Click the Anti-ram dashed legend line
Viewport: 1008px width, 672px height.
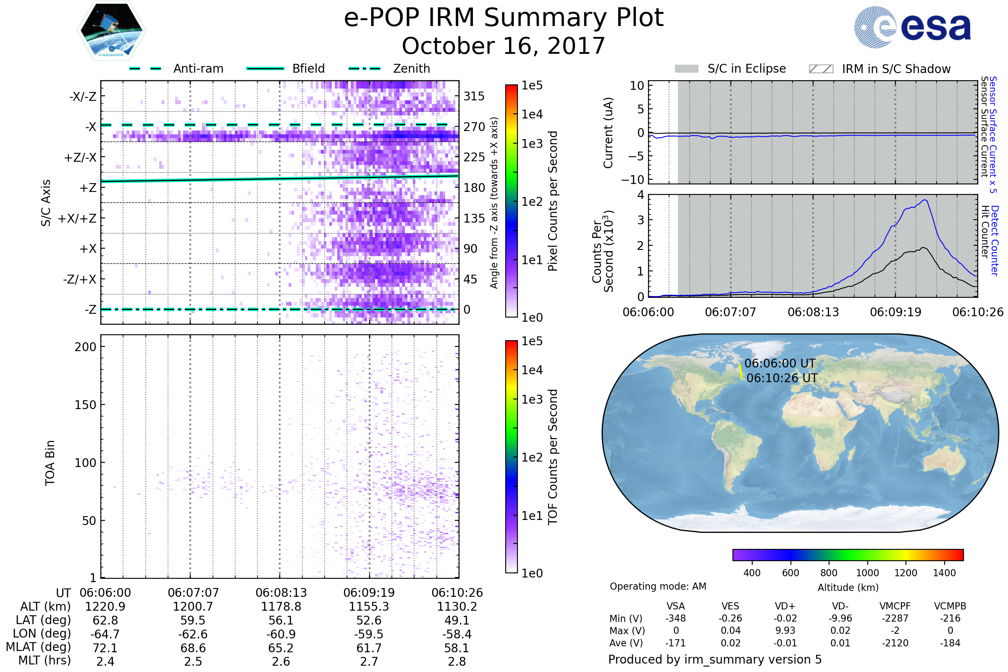coord(145,68)
